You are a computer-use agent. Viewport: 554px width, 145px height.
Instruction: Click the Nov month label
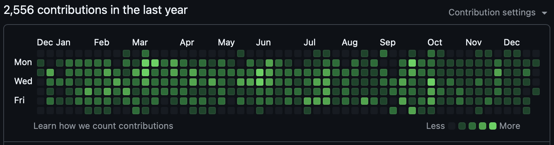pyautogui.click(x=473, y=42)
